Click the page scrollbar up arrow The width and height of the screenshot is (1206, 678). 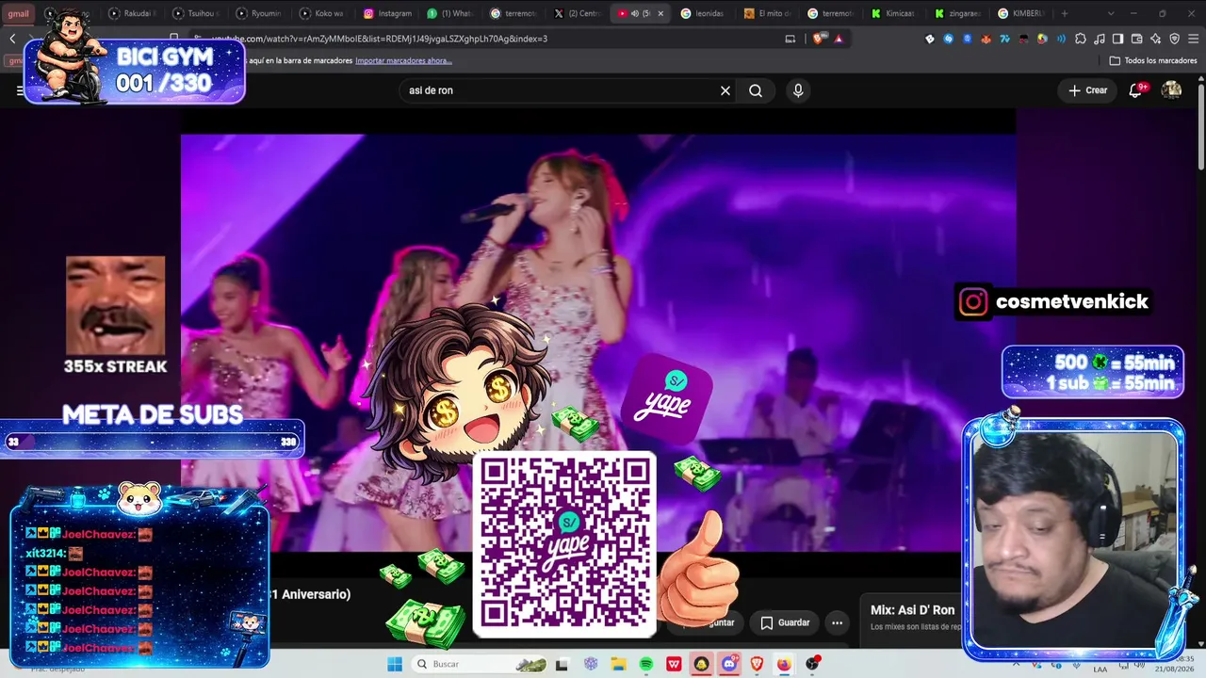click(1200, 79)
